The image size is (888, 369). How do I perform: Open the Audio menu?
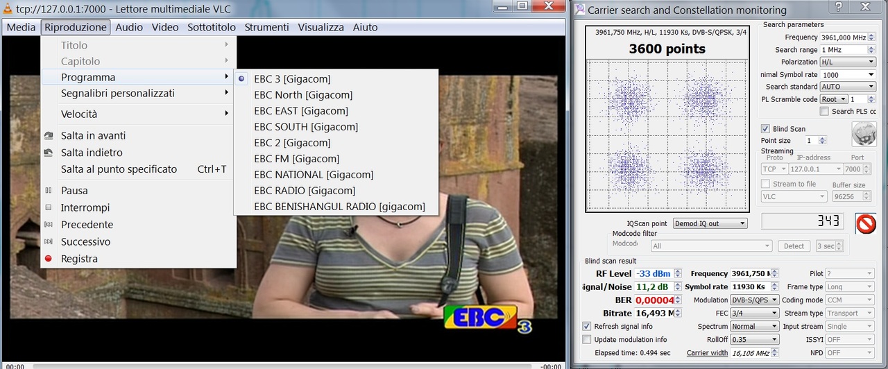(129, 27)
